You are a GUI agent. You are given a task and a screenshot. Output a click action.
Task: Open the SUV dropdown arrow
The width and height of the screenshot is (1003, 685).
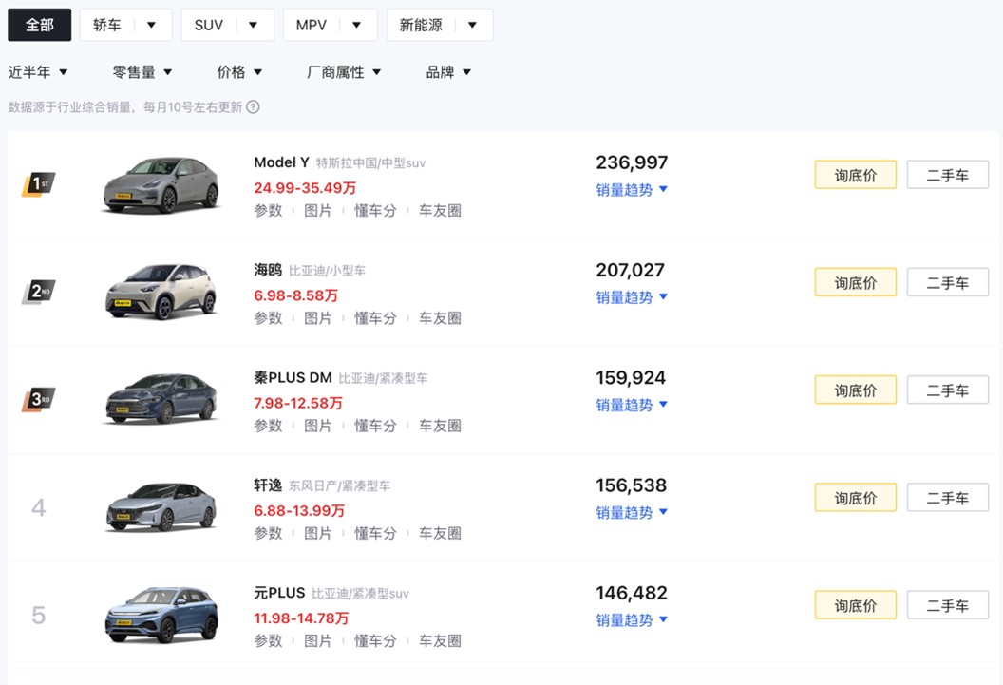click(x=254, y=25)
